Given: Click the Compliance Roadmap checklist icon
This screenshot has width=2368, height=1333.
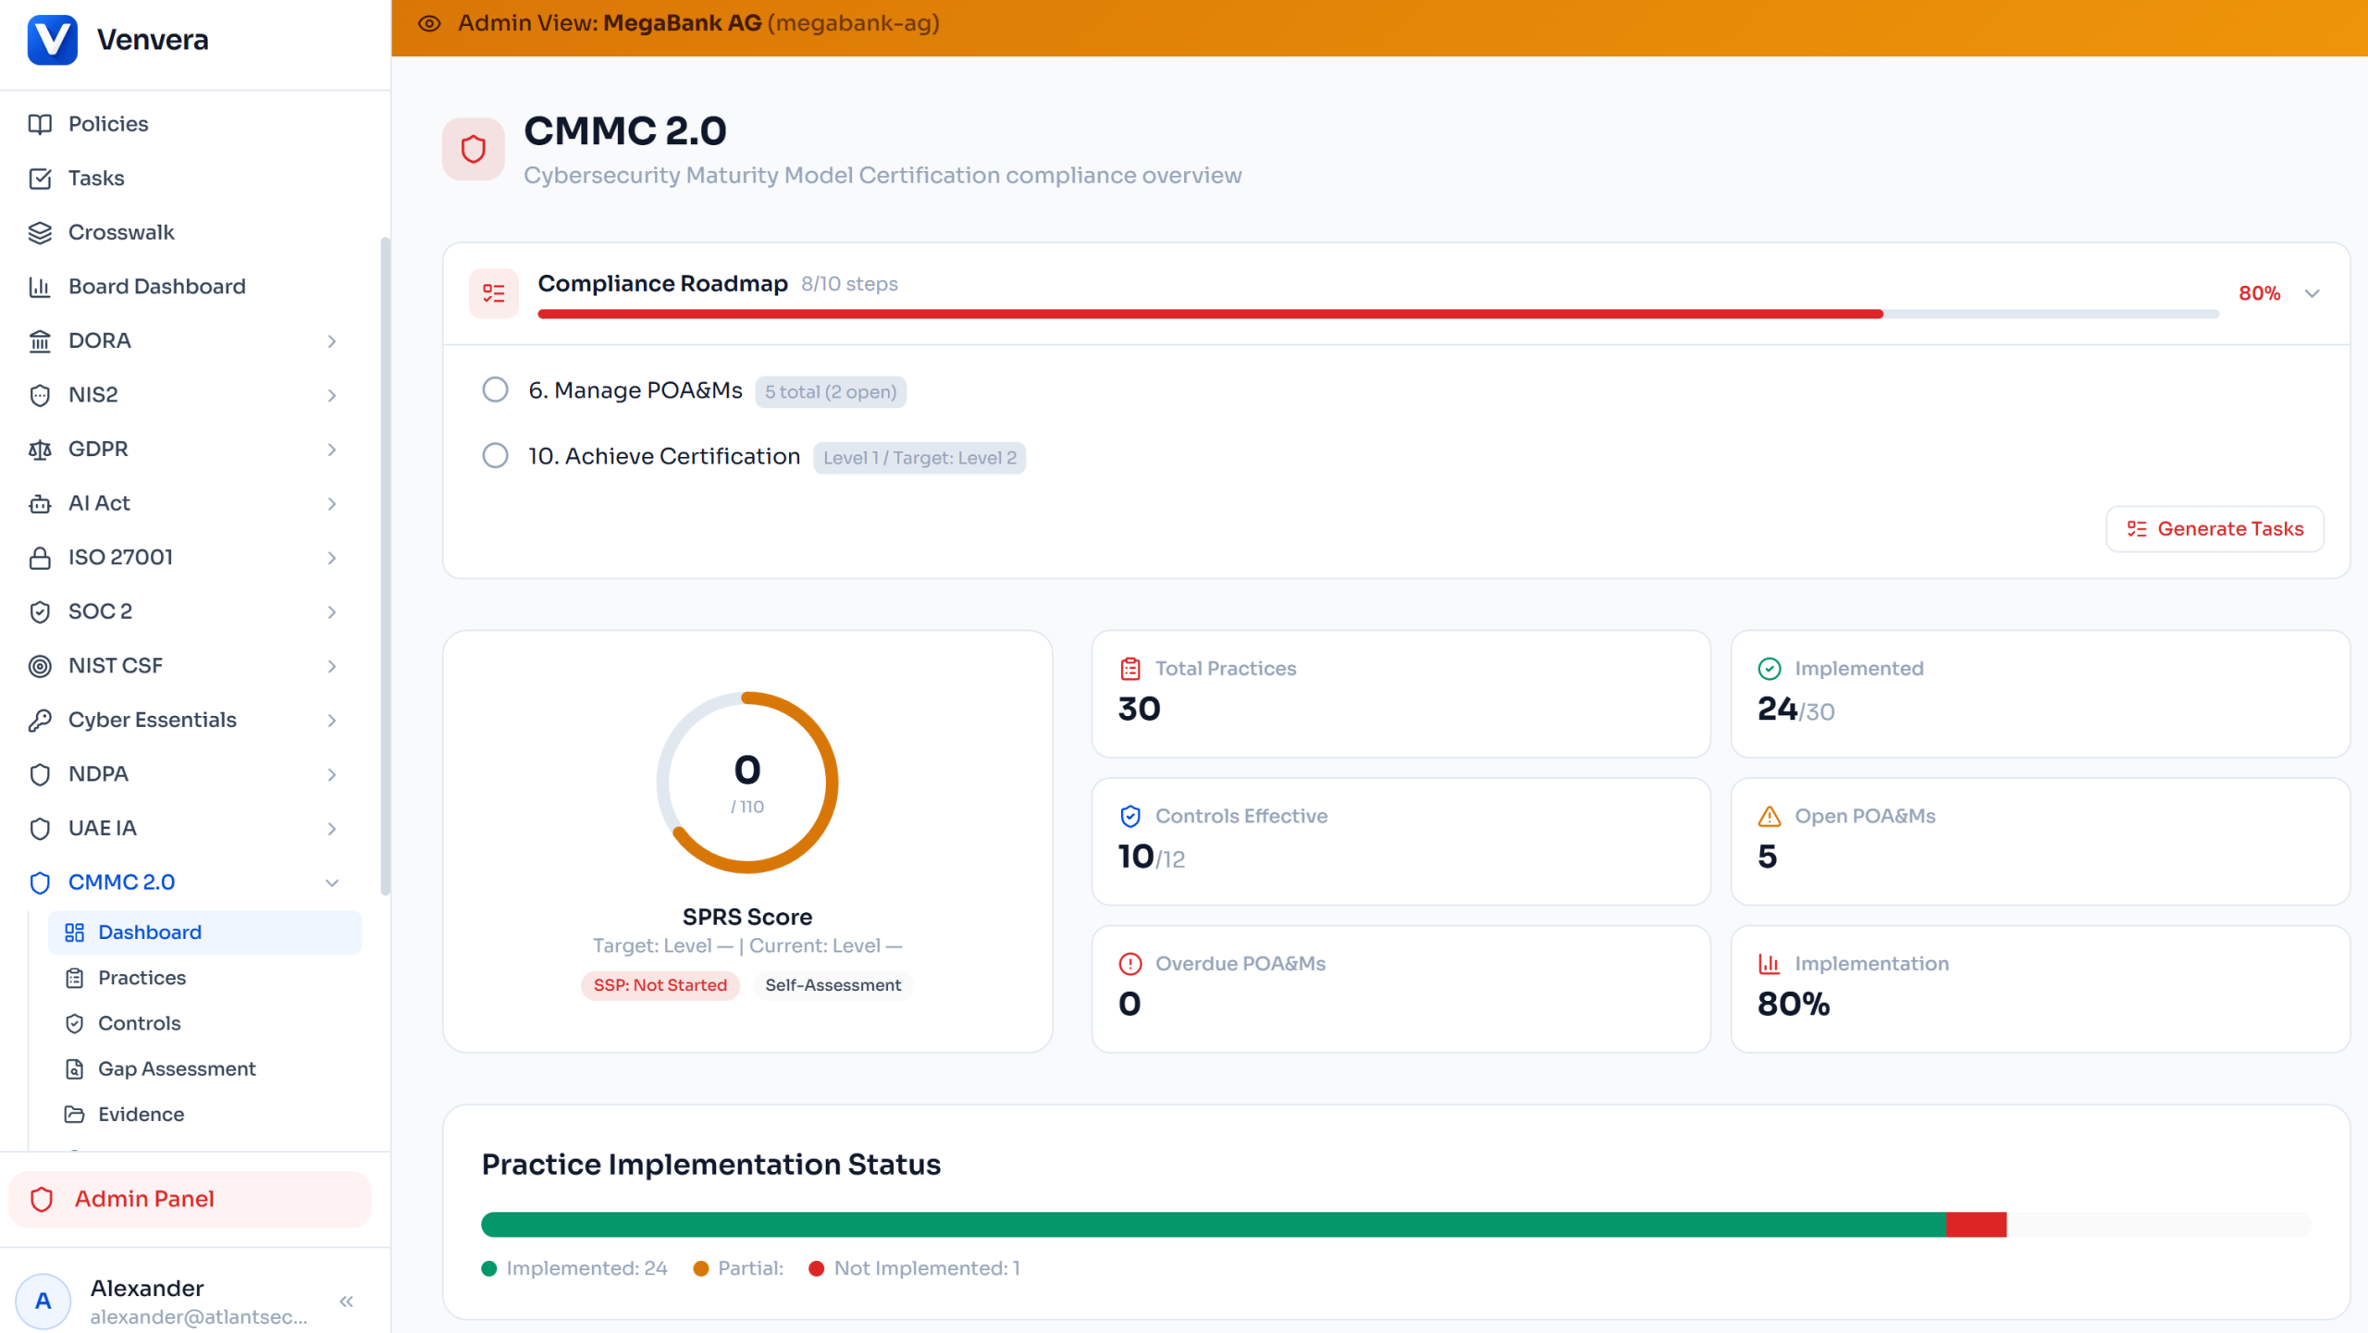Looking at the screenshot, I should pos(494,293).
